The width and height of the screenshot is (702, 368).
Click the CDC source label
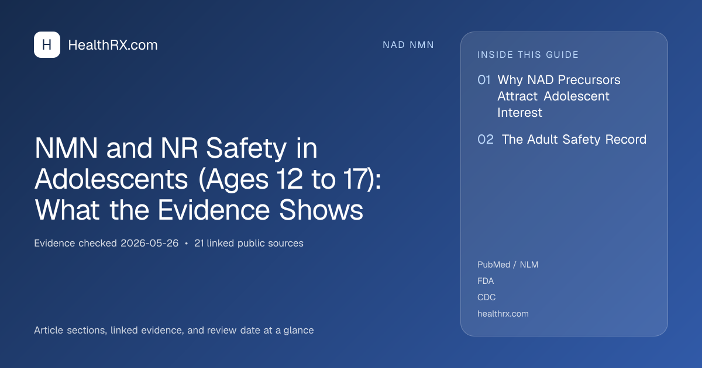487,297
